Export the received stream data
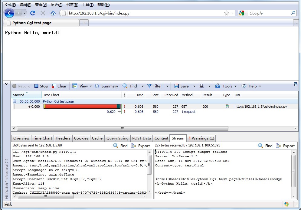The height and width of the screenshot is (210, 301). (x=285, y=146)
